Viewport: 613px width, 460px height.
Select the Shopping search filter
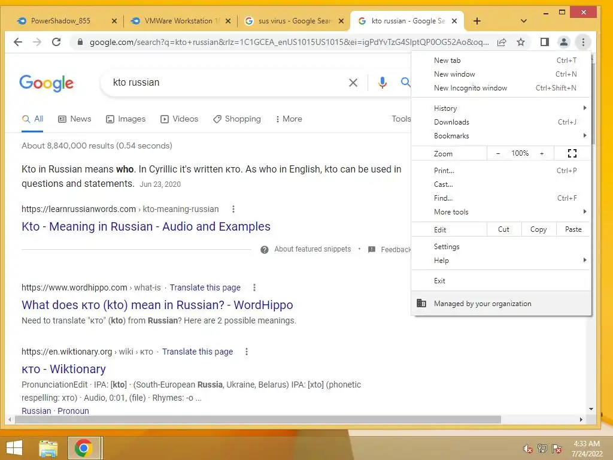coord(237,119)
